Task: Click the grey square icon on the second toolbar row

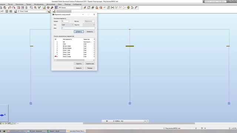Action: [11, 11]
